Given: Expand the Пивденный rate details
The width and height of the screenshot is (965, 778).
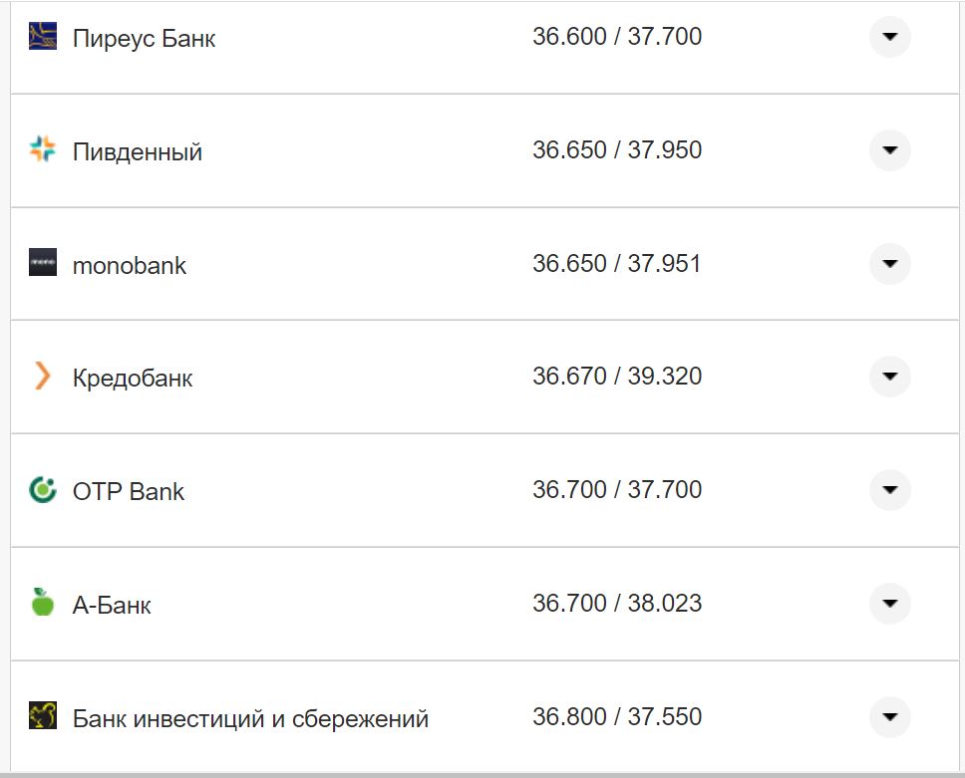Looking at the screenshot, I should coord(889,150).
